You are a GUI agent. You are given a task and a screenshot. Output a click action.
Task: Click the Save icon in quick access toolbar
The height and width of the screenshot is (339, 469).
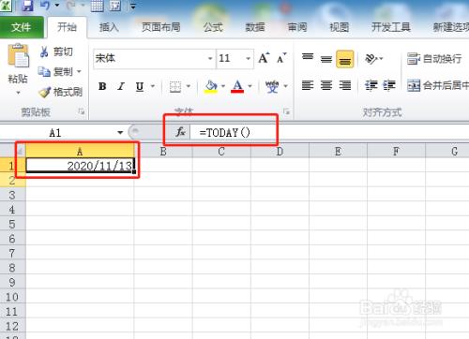(x=27, y=6)
